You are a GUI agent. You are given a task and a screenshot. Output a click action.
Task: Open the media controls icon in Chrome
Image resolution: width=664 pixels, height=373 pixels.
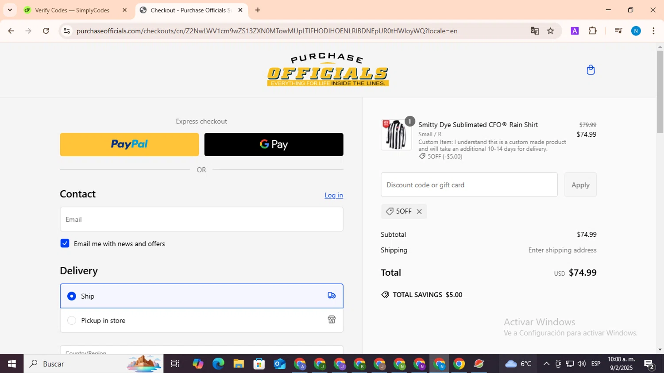pyautogui.click(x=618, y=31)
